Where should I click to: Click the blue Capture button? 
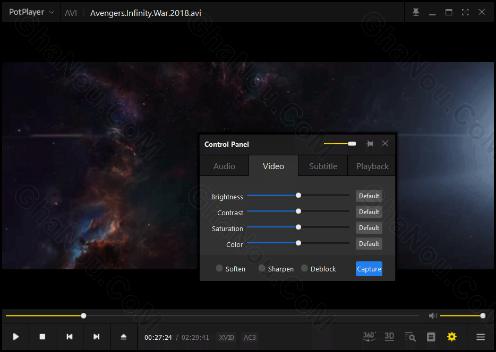(x=369, y=269)
